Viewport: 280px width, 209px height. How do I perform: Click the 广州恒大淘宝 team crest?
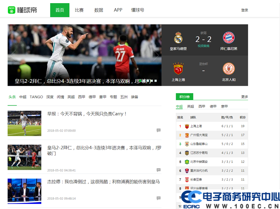coord(187,135)
